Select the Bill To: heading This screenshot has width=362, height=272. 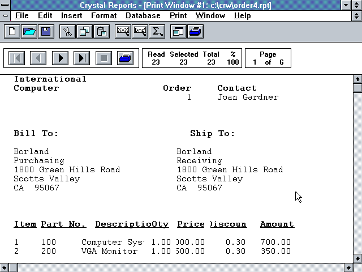pyautogui.click(x=36, y=134)
